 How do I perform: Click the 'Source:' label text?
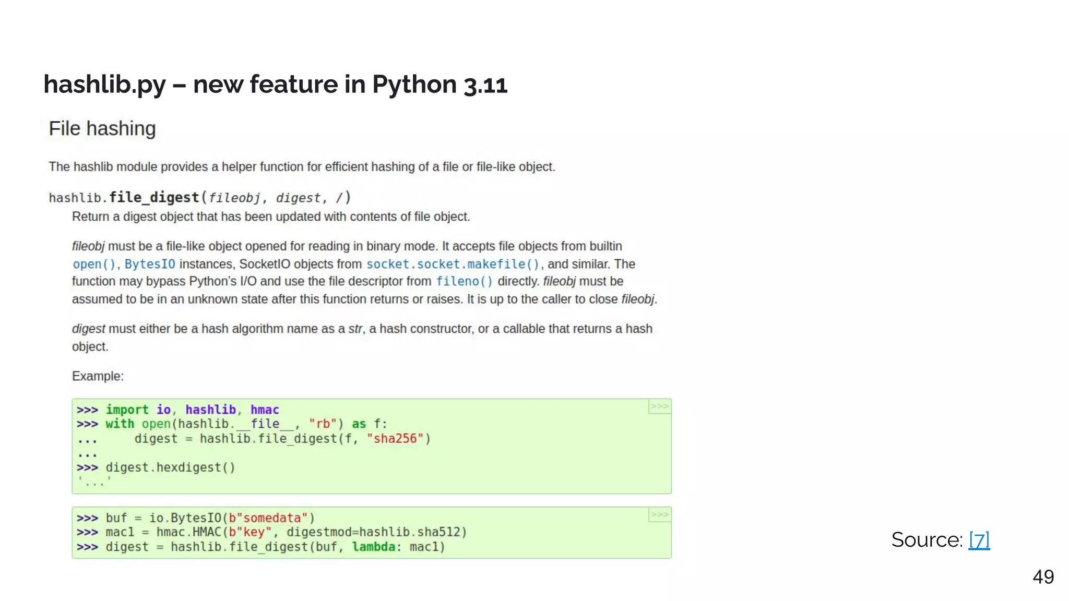click(x=927, y=539)
